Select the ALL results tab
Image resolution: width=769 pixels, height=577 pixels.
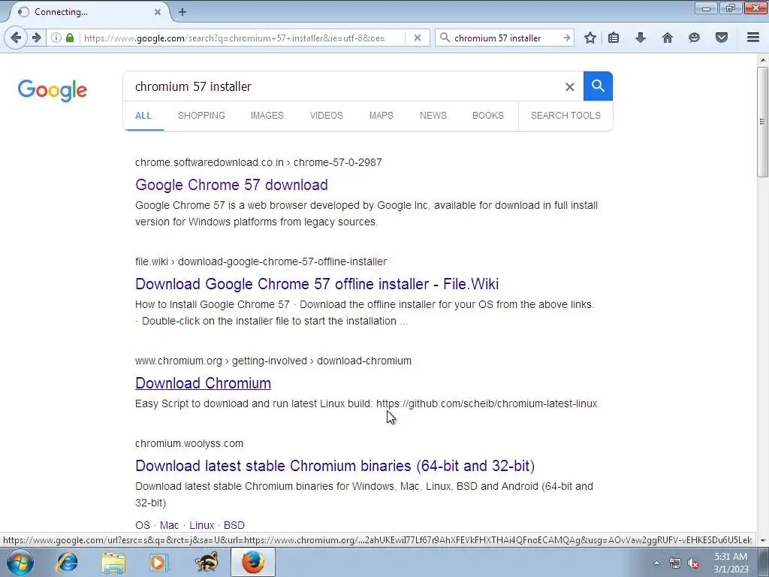pos(143,116)
